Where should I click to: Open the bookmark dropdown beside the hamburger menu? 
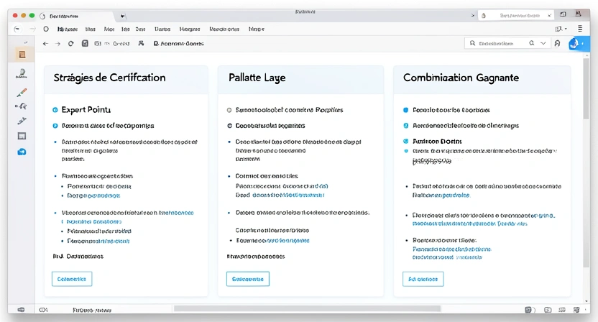click(x=561, y=29)
